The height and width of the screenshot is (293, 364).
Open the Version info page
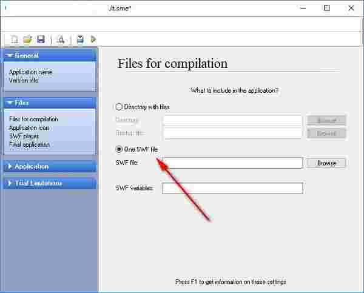24,81
